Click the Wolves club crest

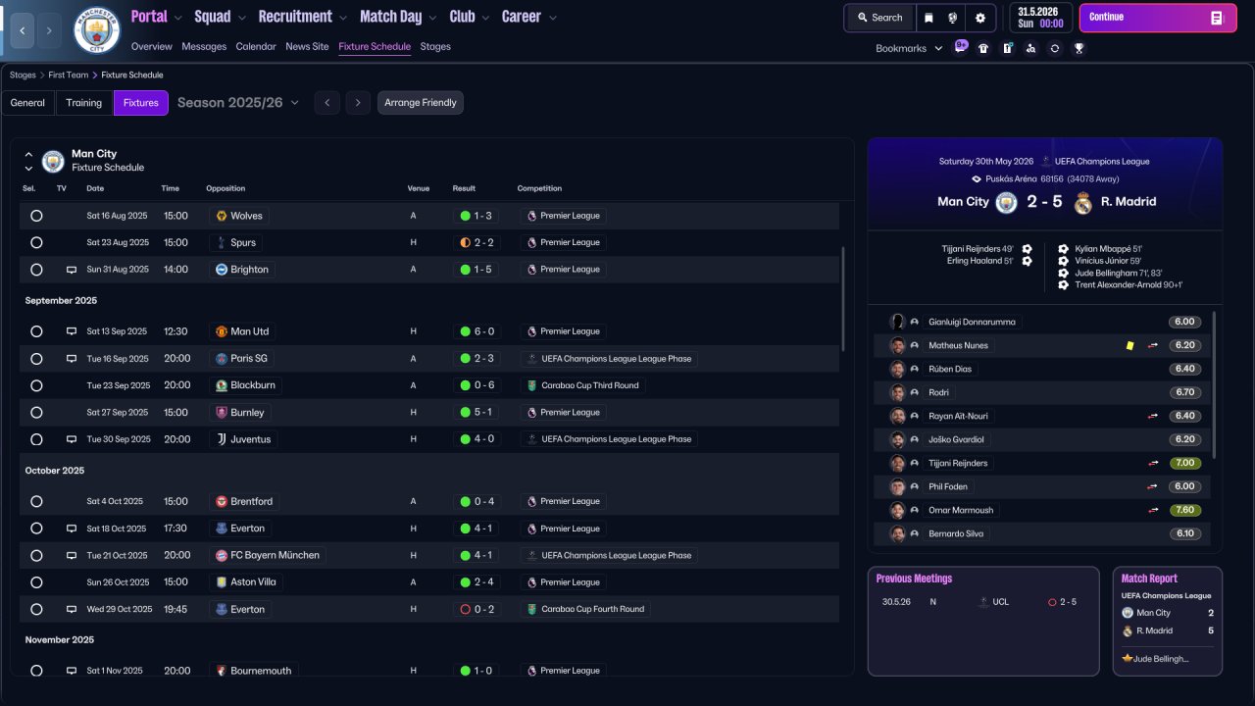[x=222, y=216]
